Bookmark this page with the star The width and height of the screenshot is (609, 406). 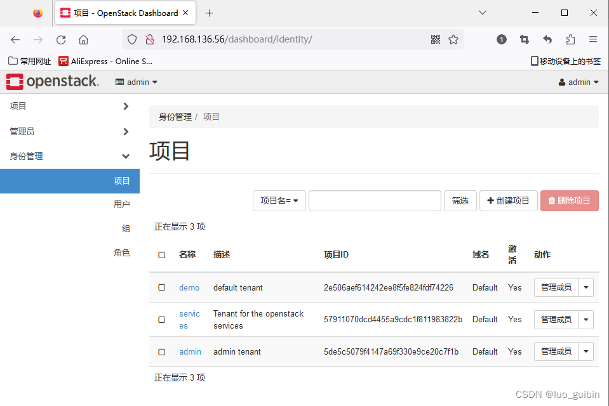pos(453,39)
